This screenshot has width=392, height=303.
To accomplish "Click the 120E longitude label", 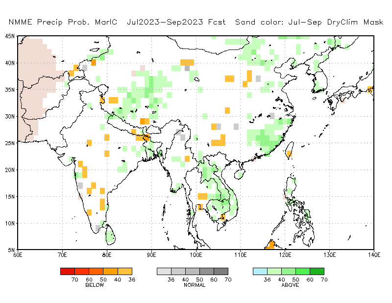I will tap(285, 255).
